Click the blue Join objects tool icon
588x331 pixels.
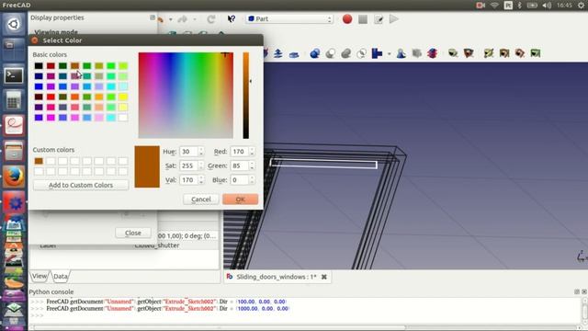377,53
